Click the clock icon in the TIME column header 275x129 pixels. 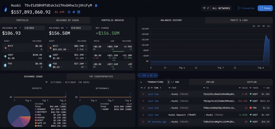[149, 88]
